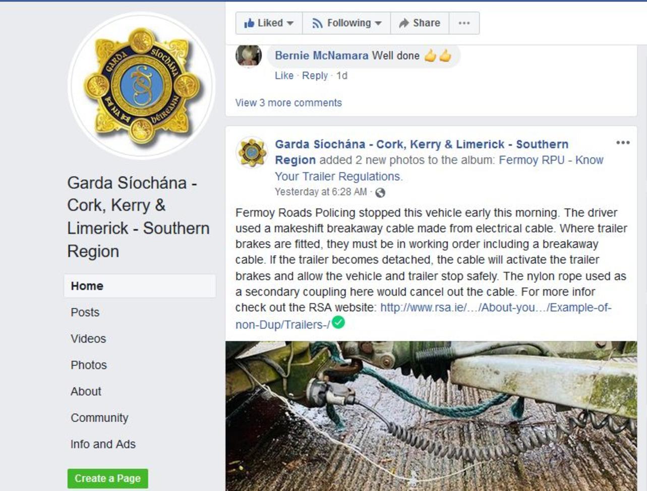Open the post's three-dots options menu
The width and height of the screenshot is (647, 491).
coord(623,143)
